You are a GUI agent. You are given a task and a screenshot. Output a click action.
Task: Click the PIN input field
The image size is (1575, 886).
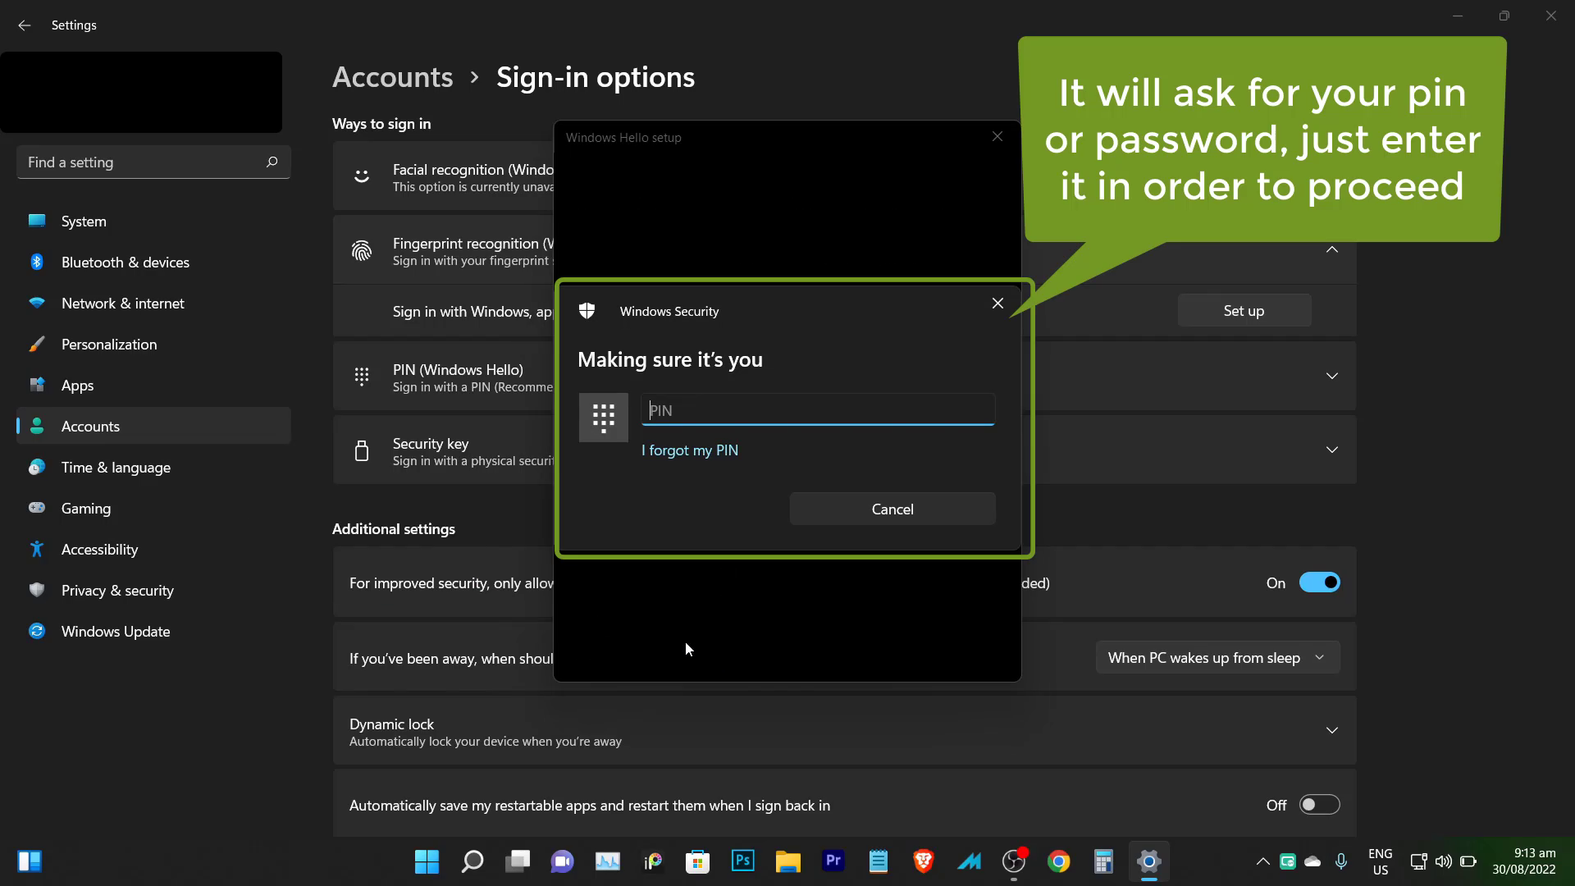click(x=818, y=410)
